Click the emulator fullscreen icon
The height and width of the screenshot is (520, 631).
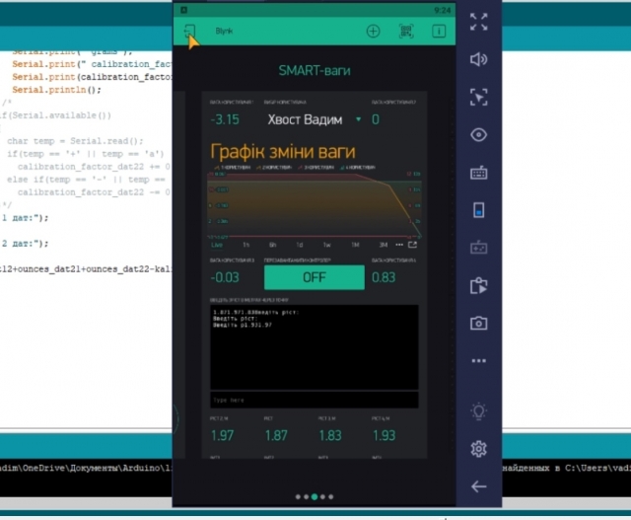coord(478,21)
